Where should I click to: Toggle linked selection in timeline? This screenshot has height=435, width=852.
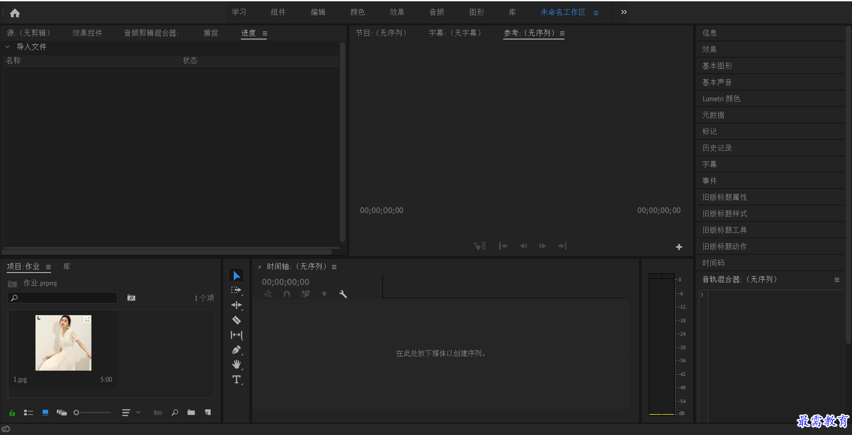coord(306,294)
